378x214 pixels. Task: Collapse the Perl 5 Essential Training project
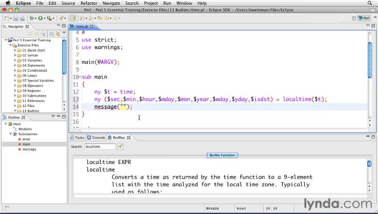5,40
